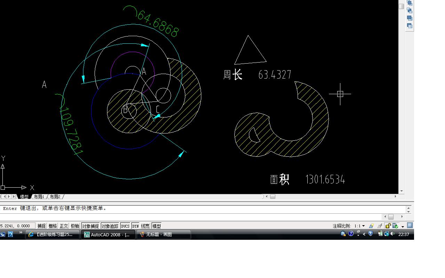Select letter B inside hatched circle
Image resolution: width=445 pixels, height=278 pixels.
[125, 110]
